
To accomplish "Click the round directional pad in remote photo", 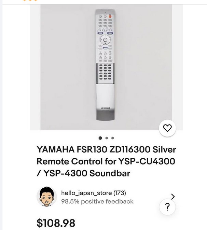I will click(106, 40).
